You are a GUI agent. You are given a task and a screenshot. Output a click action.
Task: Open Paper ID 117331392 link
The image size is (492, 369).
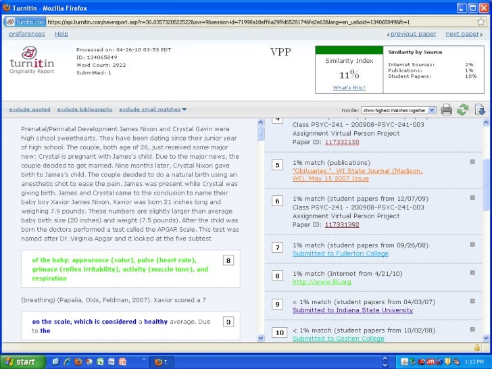342,224
